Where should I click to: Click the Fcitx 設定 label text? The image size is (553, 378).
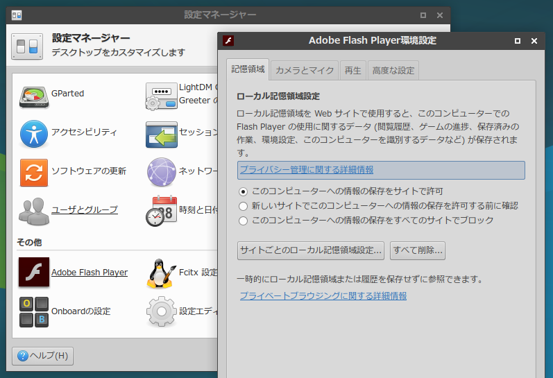(198, 272)
